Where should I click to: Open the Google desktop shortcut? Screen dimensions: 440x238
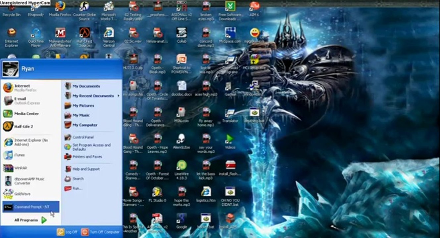point(181,221)
